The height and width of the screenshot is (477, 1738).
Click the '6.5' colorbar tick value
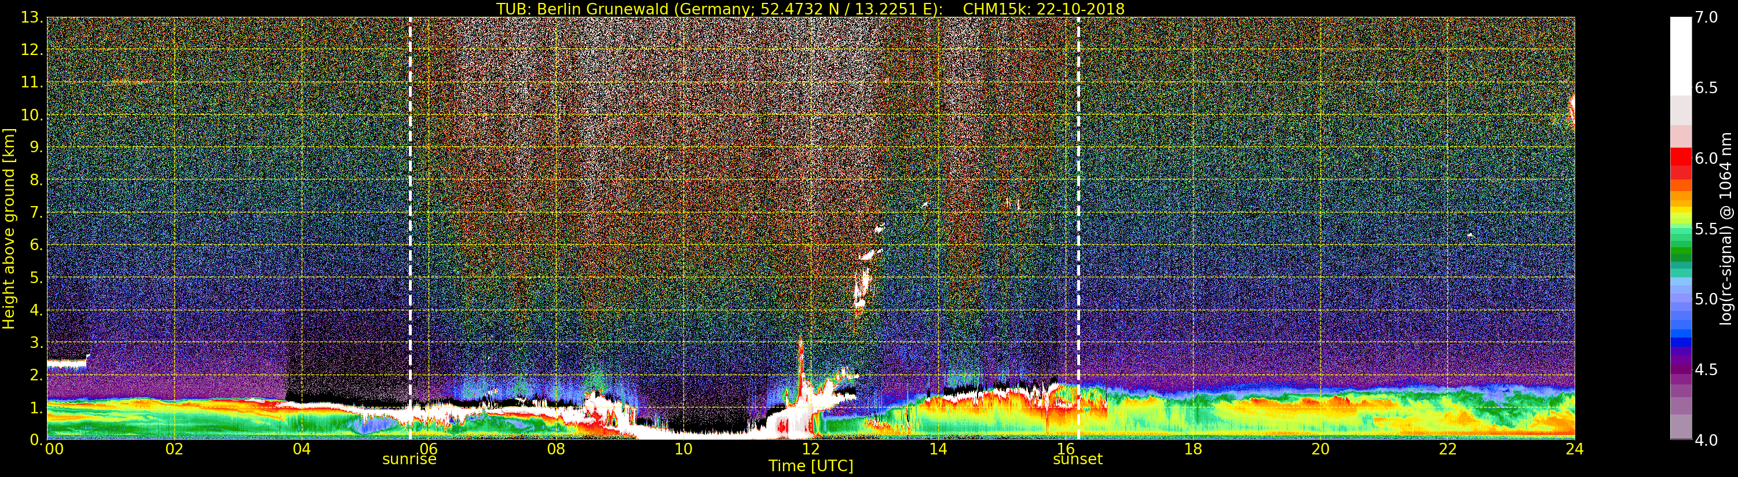click(x=1706, y=88)
